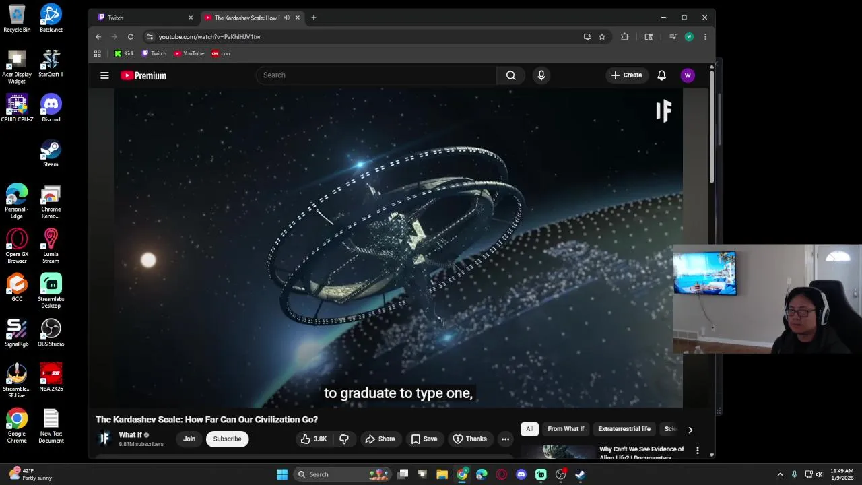This screenshot has width=862, height=485.
Task: Switch to the Twitch browser tab
Action: pos(144,18)
